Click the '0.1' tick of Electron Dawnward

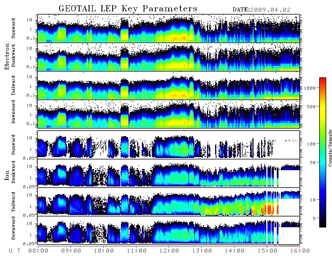(31, 124)
